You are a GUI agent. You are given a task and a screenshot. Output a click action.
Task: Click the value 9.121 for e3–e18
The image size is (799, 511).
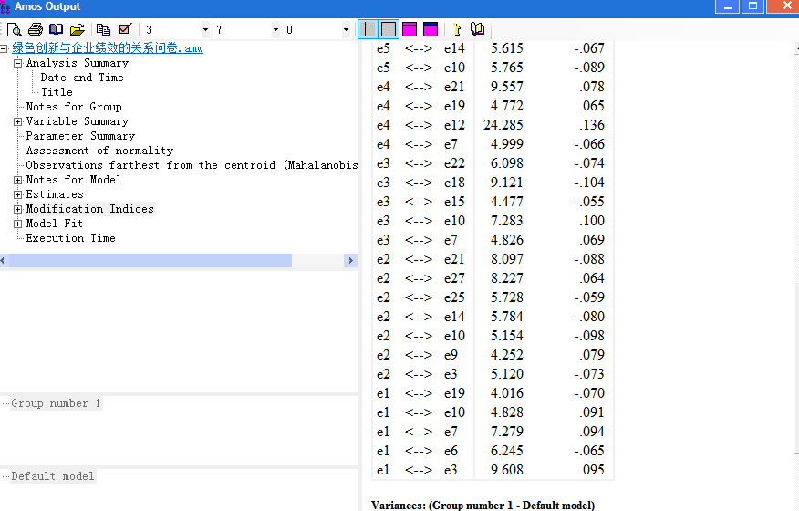[507, 182]
